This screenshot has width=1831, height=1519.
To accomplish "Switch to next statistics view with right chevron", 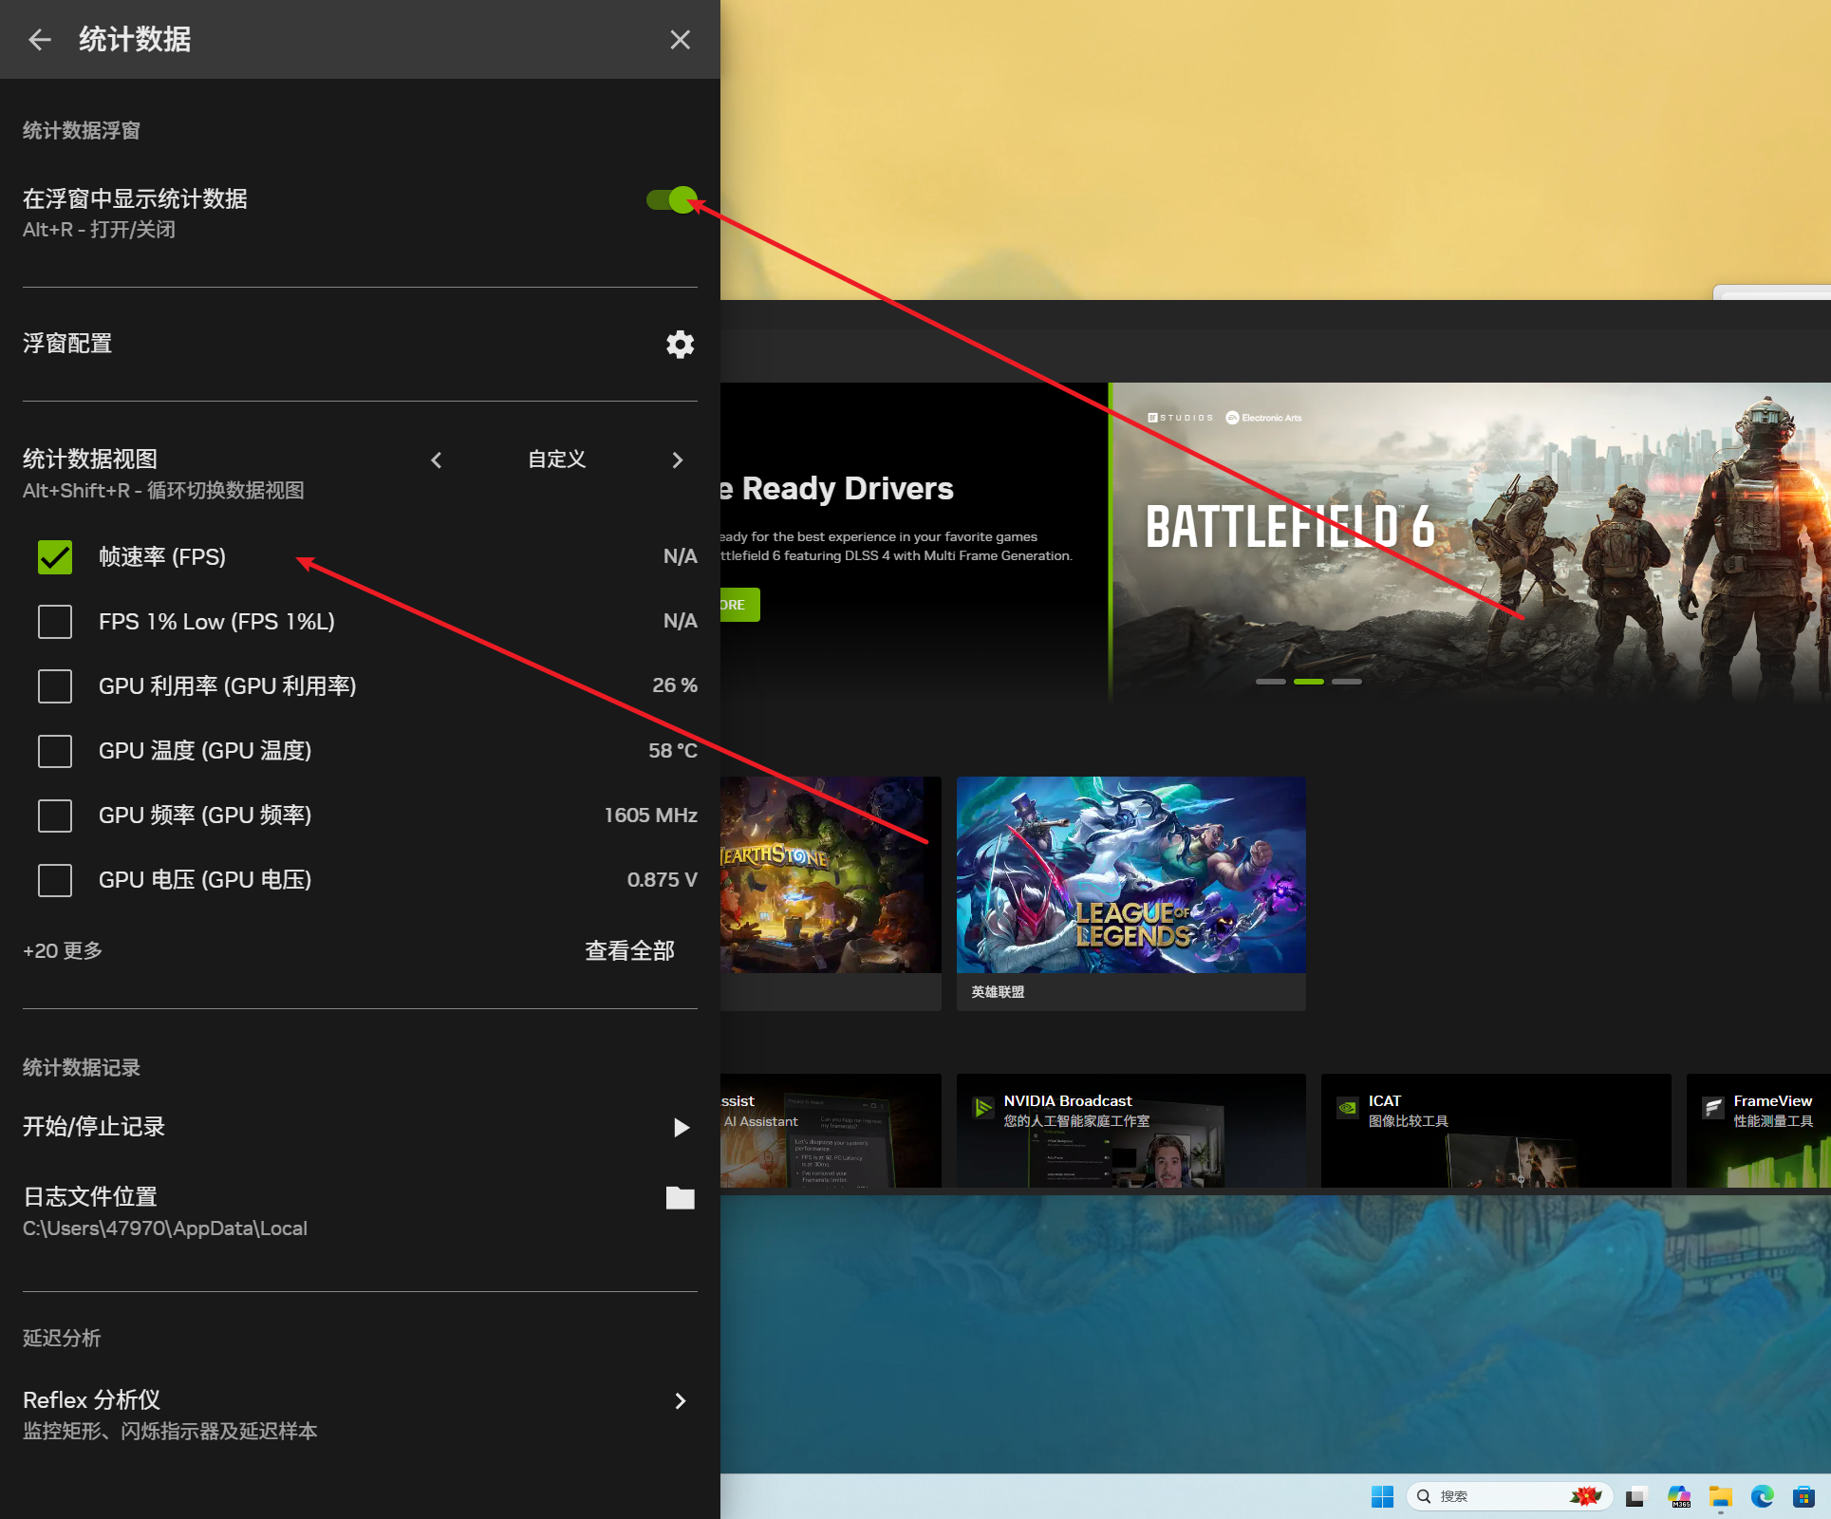I will coord(677,460).
